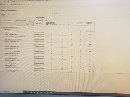Click the Product Description column header
This screenshot has height=97, width=130.
17,24
